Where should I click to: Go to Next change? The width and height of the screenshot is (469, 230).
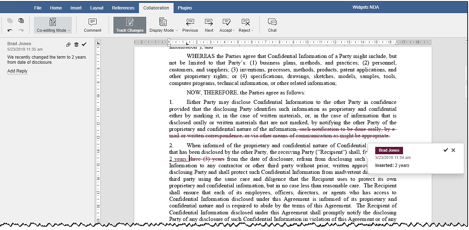tap(209, 25)
